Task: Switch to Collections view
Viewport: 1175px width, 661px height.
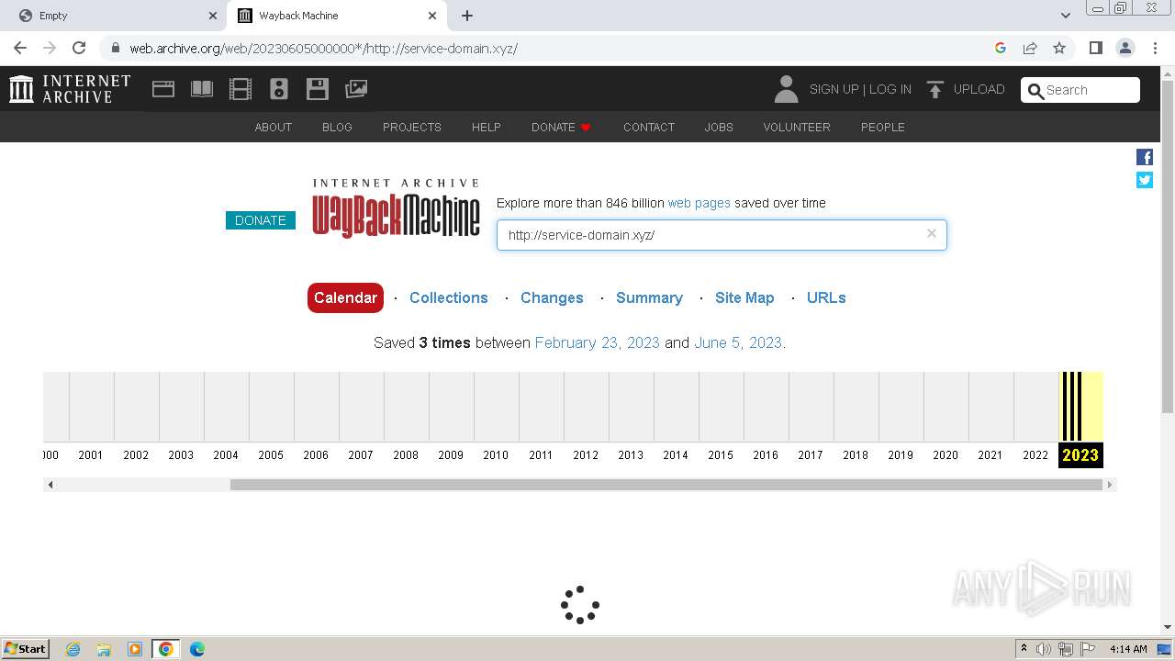Action: tap(449, 297)
